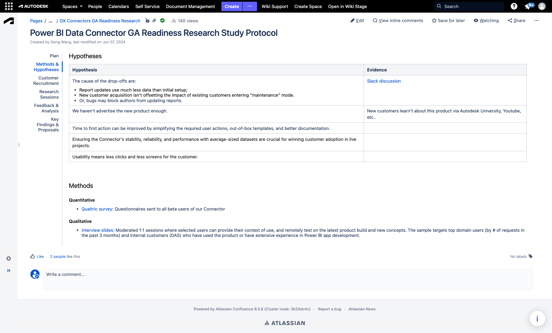
Task: Switch to the Plan tab
Action: click(x=54, y=56)
